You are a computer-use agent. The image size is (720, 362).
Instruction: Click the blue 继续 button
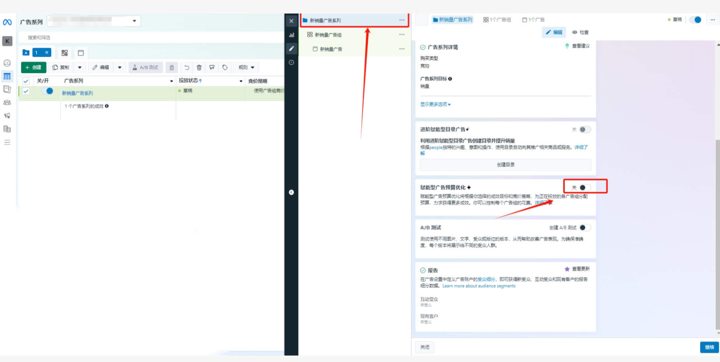point(709,347)
